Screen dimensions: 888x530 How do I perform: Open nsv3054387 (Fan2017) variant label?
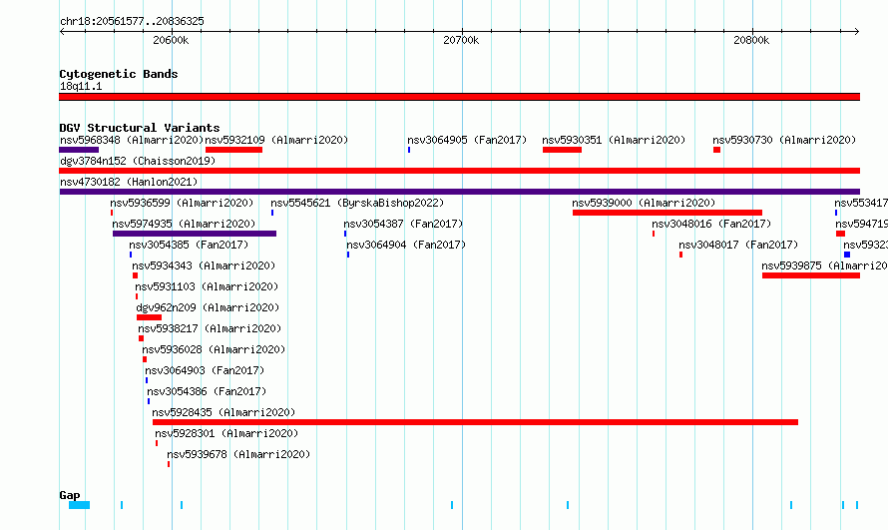coord(403,224)
